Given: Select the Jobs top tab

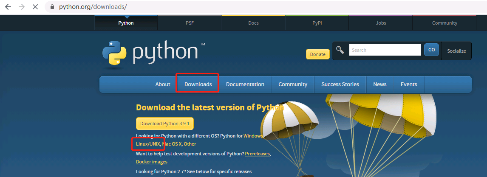Looking at the screenshot, I should pos(381,23).
